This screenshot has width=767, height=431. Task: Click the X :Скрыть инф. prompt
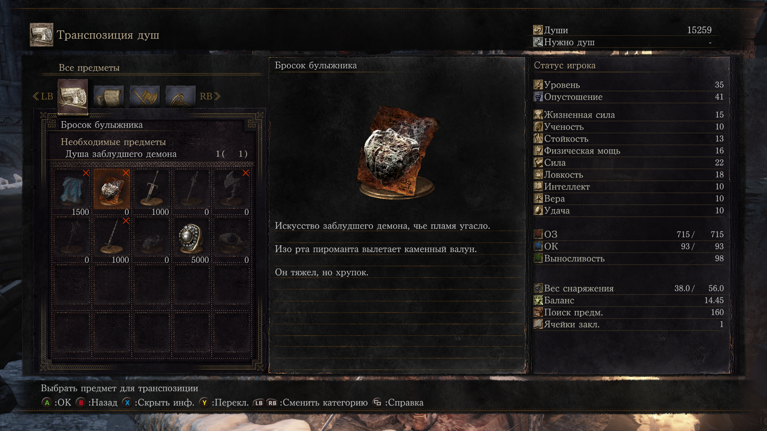158,402
